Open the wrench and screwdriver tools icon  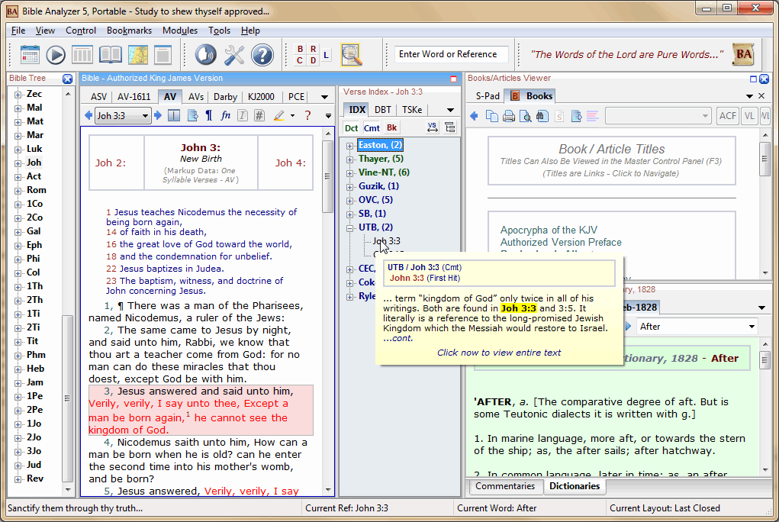234,55
